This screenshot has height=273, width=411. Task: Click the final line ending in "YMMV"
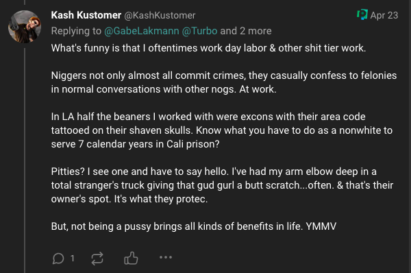(x=194, y=226)
